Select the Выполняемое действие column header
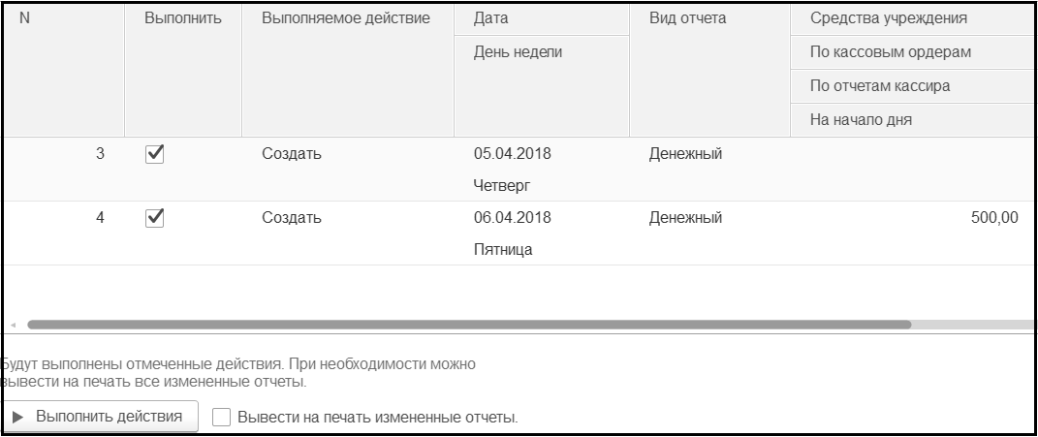This screenshot has height=437, width=1038. click(x=346, y=18)
